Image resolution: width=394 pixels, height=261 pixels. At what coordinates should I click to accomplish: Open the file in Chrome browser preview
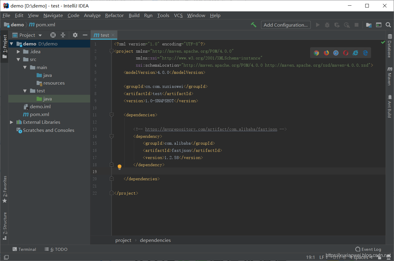click(316, 53)
